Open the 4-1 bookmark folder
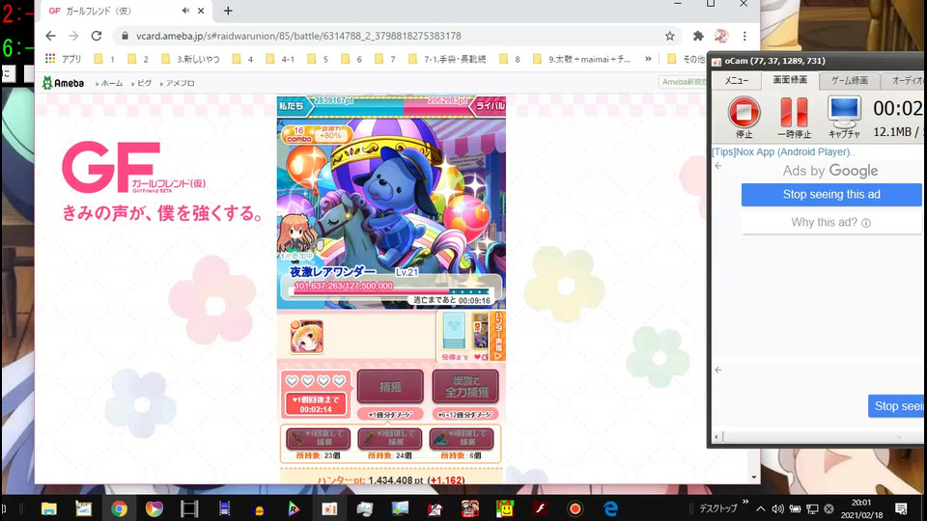This screenshot has height=521, width=927. click(x=280, y=59)
